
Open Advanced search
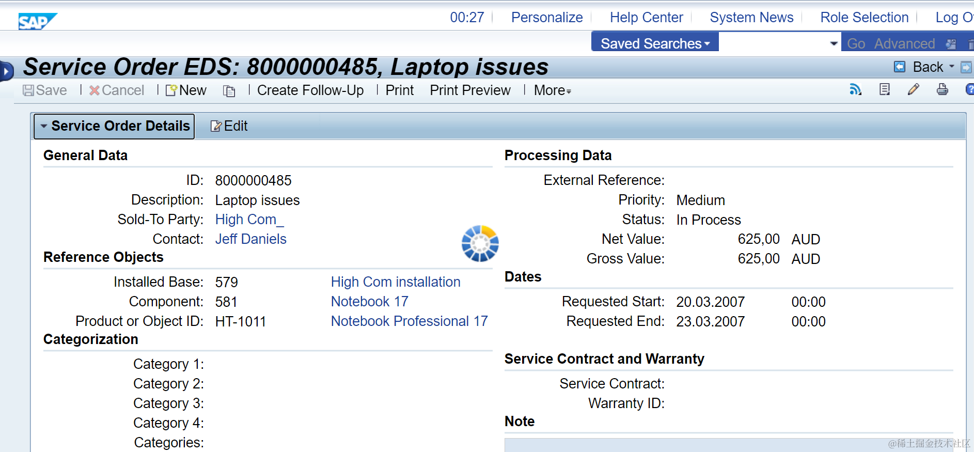904,44
